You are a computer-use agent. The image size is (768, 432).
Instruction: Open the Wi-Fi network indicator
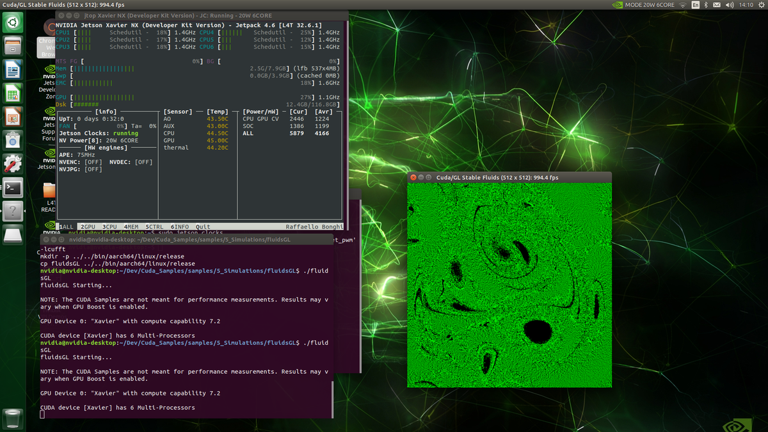[x=682, y=4]
